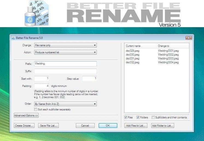Image resolution: width=204 pixels, height=141 pixels.
Task: Select dsc029.jpeg in the file list
Action: (x=133, y=51)
